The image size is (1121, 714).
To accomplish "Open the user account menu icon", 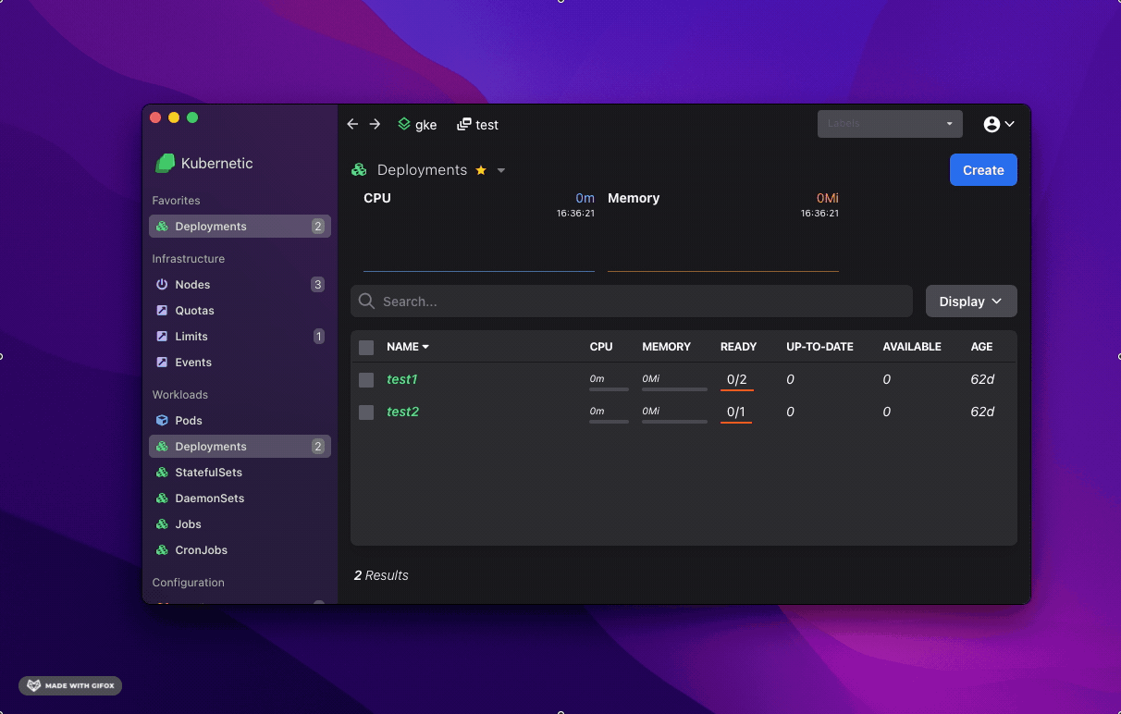I will (x=992, y=124).
